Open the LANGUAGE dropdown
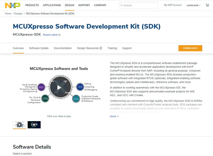Screen dimensions: 213x156 tap(193, 5)
